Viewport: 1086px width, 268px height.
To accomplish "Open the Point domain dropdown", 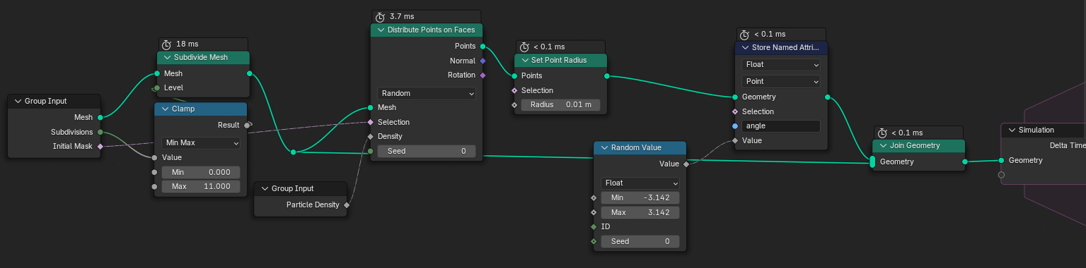I will point(781,81).
